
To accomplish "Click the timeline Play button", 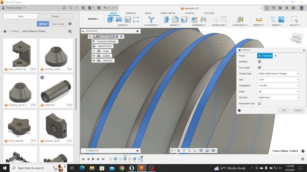I will (93, 159).
